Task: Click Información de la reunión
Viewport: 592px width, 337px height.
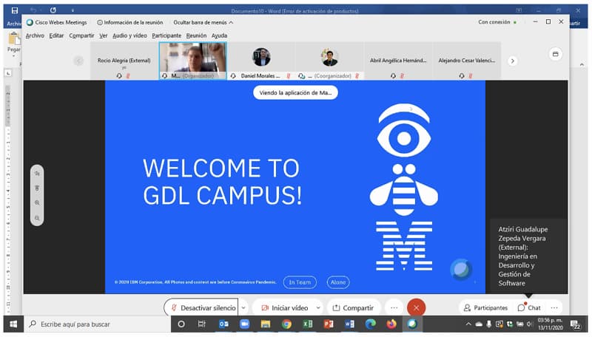Action: [x=130, y=22]
